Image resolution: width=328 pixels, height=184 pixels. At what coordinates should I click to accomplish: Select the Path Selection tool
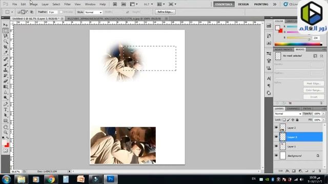tap(6, 115)
